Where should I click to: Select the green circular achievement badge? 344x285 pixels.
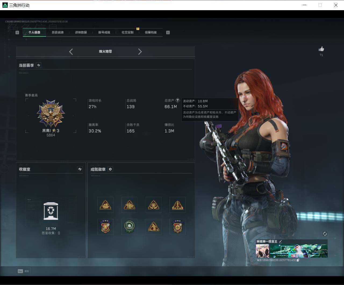click(129, 227)
